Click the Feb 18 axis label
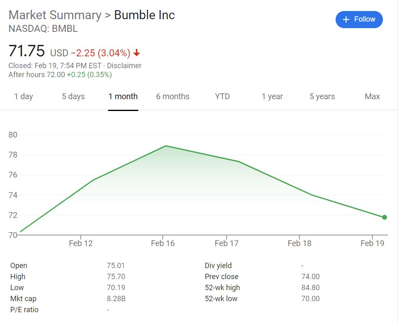This screenshot has height=324, width=398. pyautogui.click(x=299, y=244)
